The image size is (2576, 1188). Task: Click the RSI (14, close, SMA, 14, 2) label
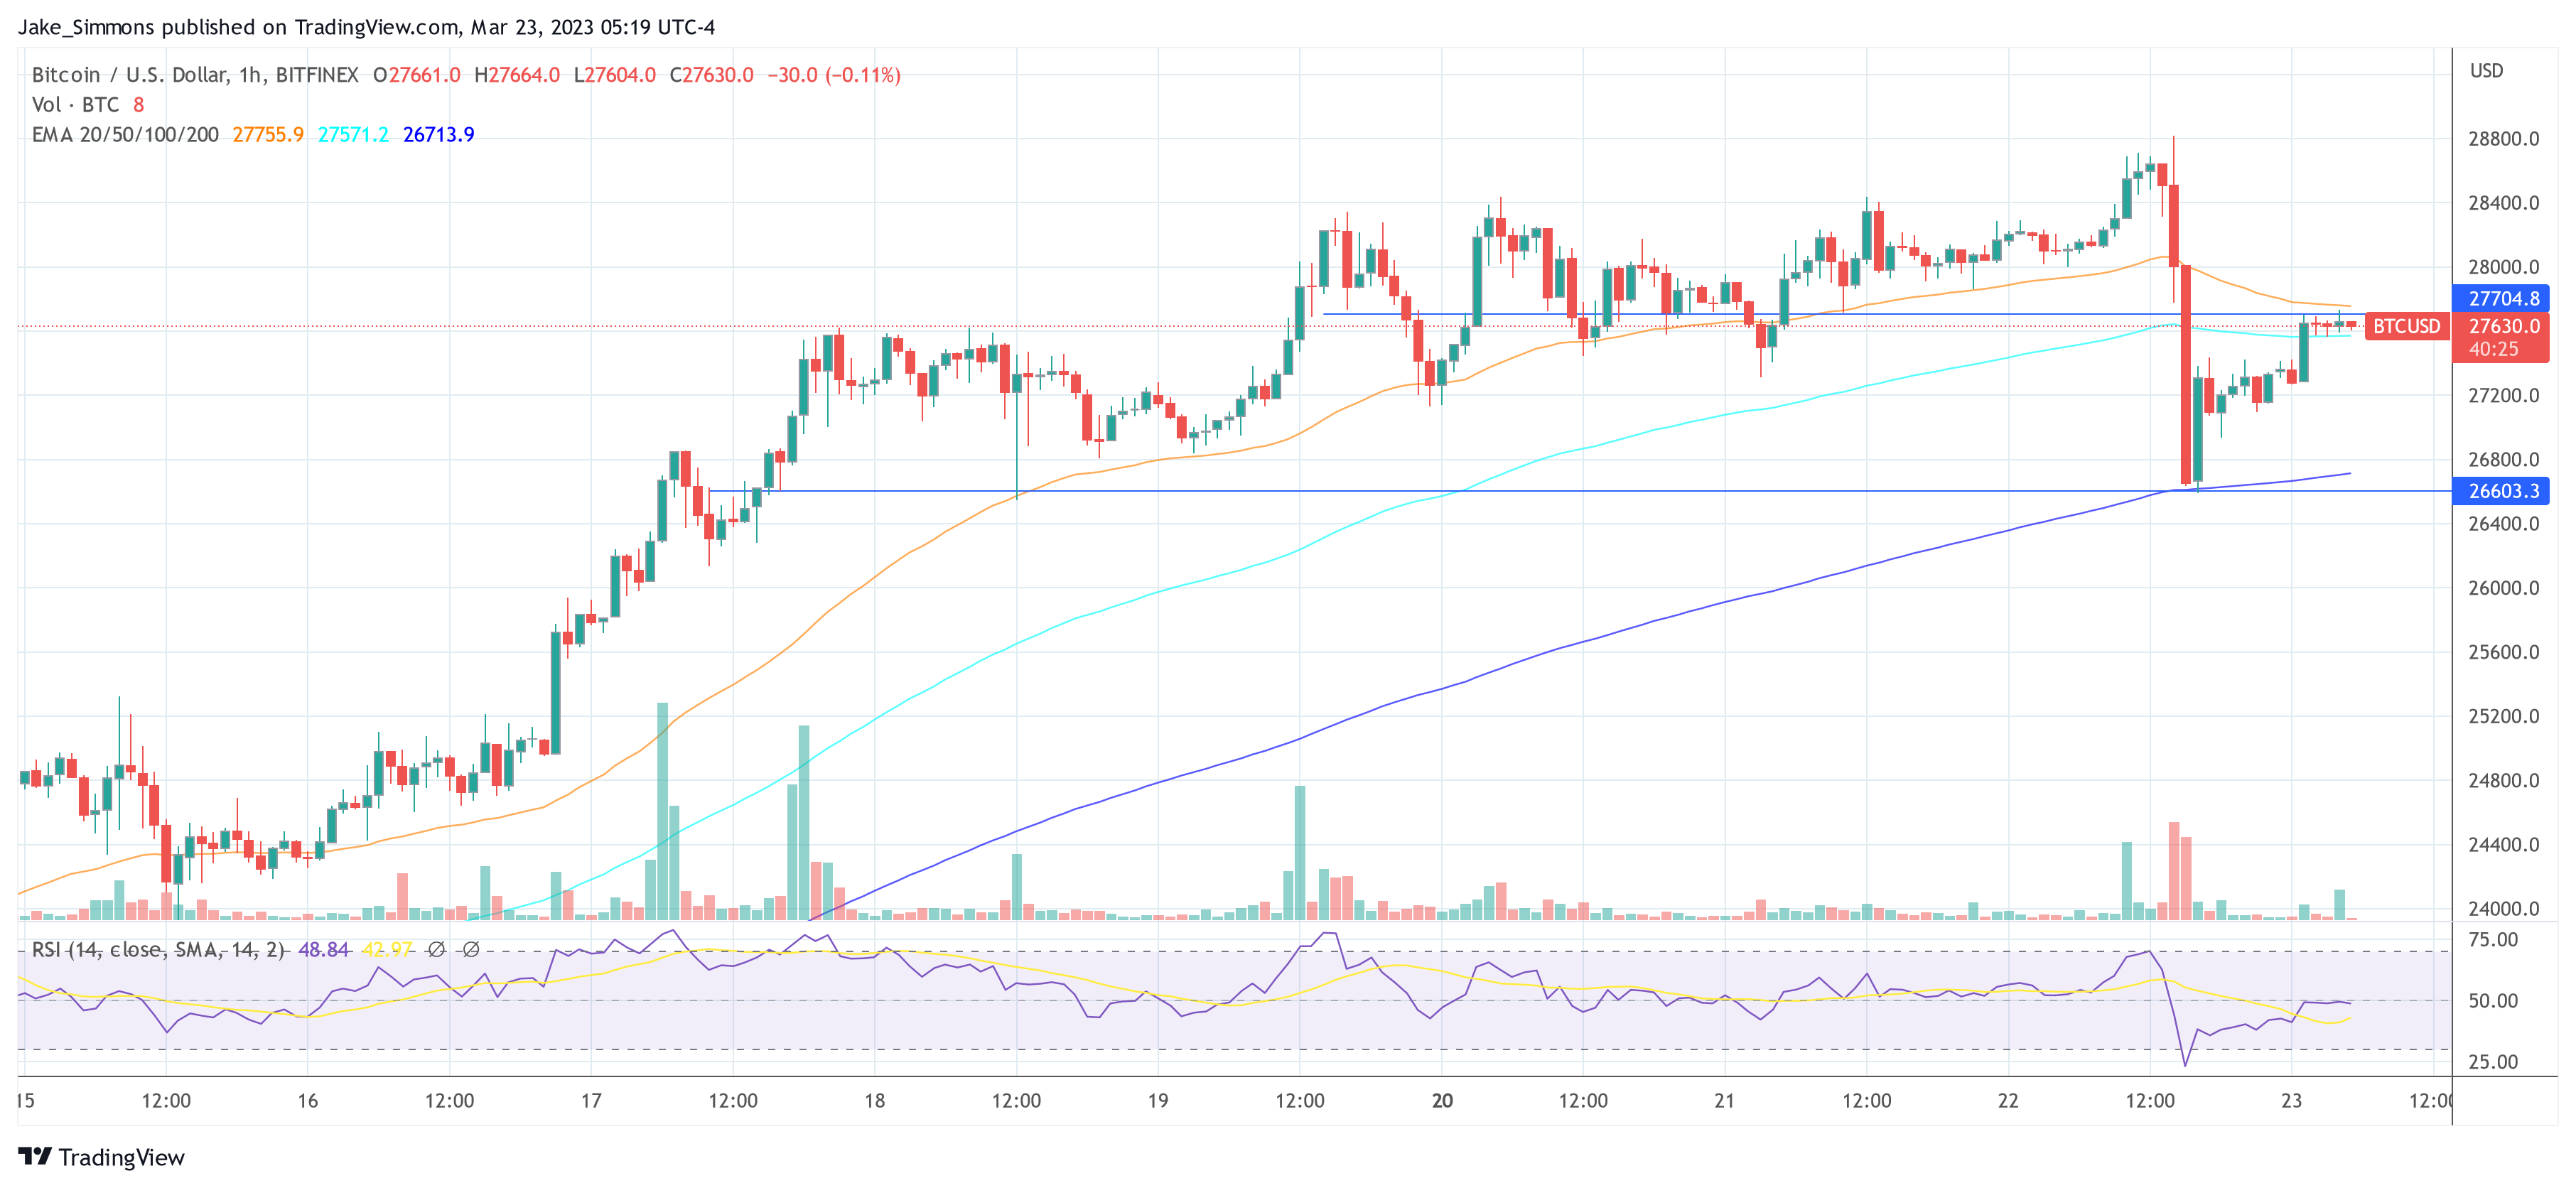point(159,949)
